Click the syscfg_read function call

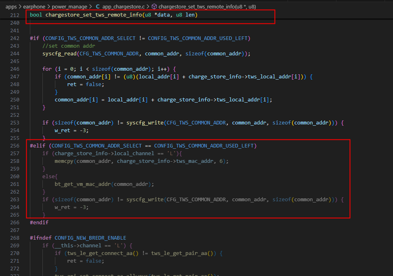[59, 54]
